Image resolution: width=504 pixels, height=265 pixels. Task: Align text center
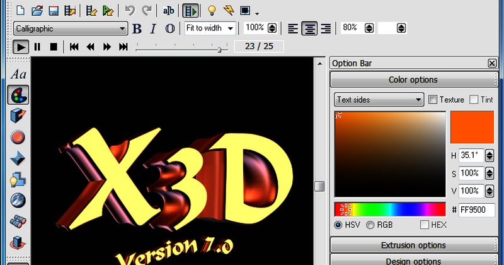[x=309, y=28]
